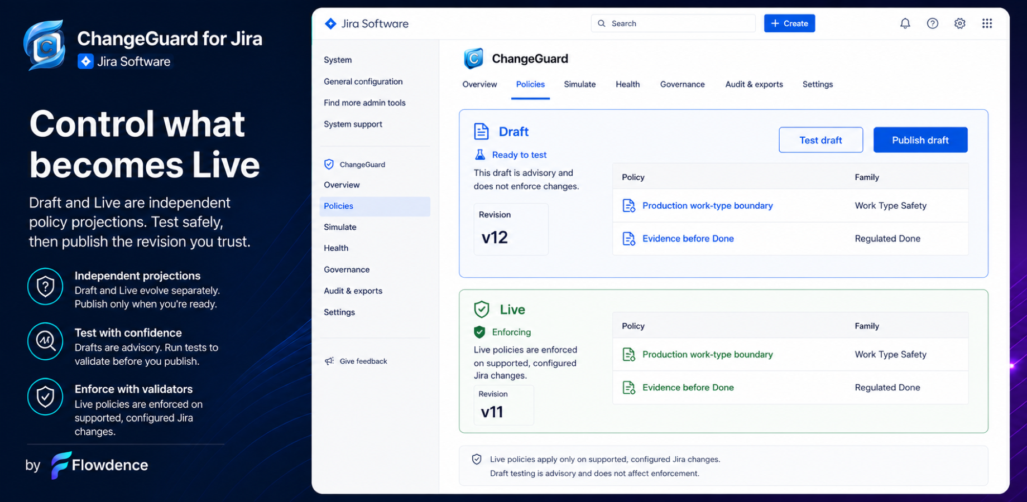The height and width of the screenshot is (502, 1027).
Task: Click the Give feedback link
Action: 363,361
